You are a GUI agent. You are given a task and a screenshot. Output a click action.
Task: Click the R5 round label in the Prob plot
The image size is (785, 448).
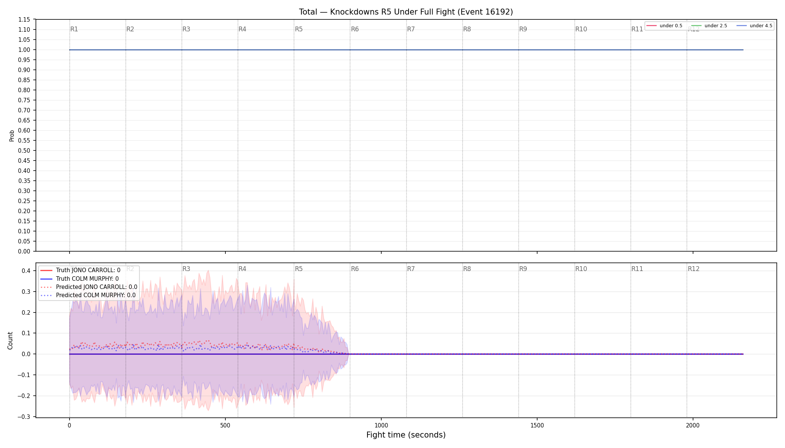[299, 29]
